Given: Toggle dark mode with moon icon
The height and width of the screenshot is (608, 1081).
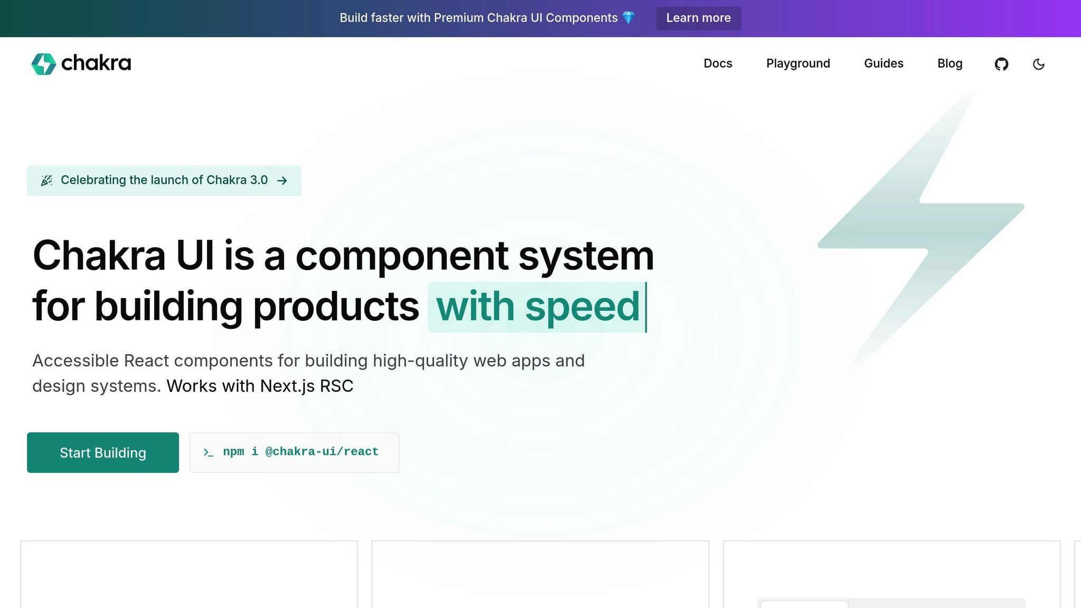Looking at the screenshot, I should pyautogui.click(x=1038, y=64).
